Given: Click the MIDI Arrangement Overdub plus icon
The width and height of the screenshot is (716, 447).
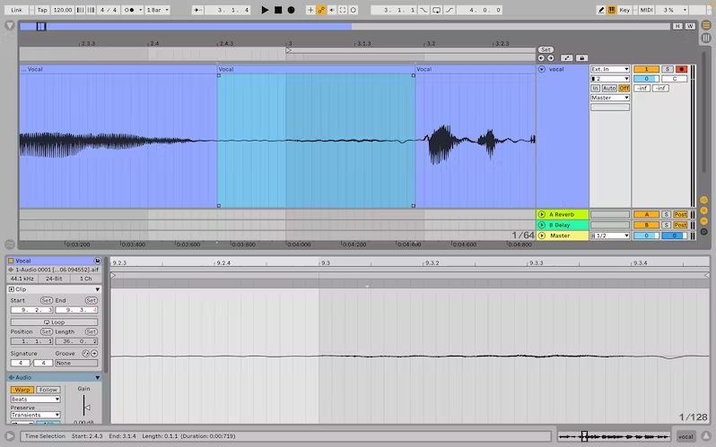Looking at the screenshot, I should point(310,10).
